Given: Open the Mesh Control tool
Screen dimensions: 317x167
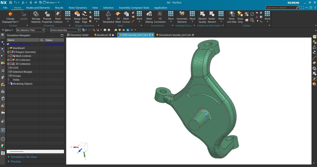Looking at the screenshot, I should 126,17.
